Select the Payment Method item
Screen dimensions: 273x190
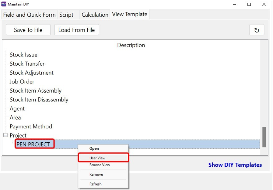coord(31,126)
